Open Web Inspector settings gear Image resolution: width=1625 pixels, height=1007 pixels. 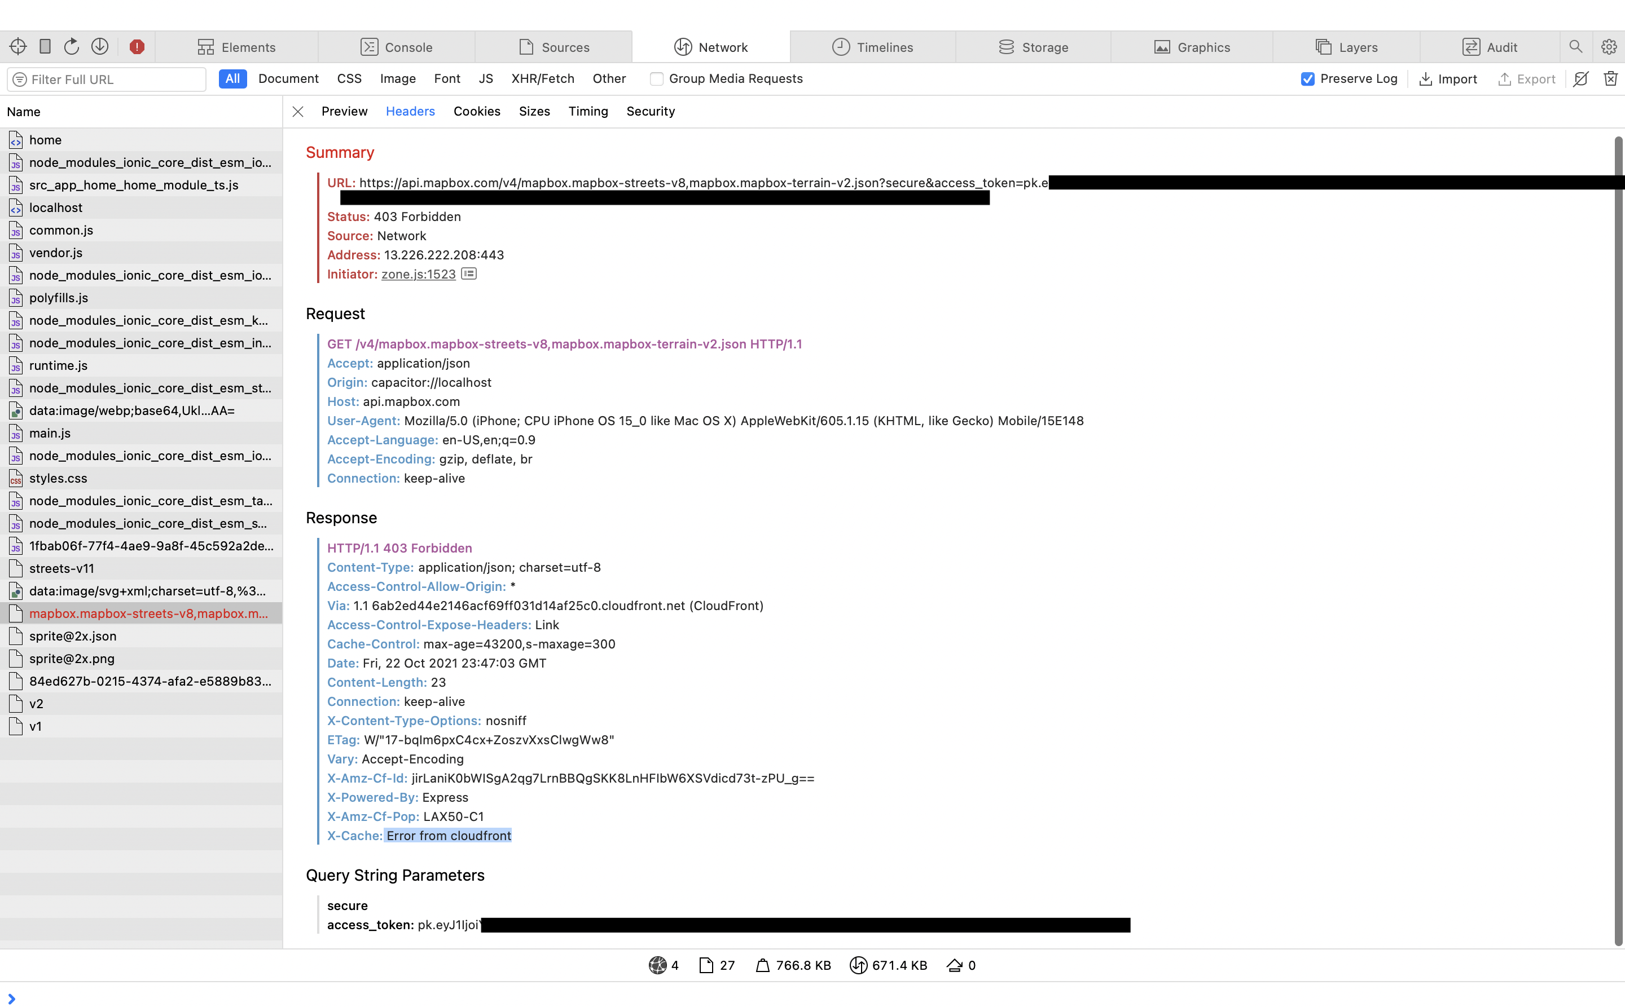click(x=1609, y=47)
